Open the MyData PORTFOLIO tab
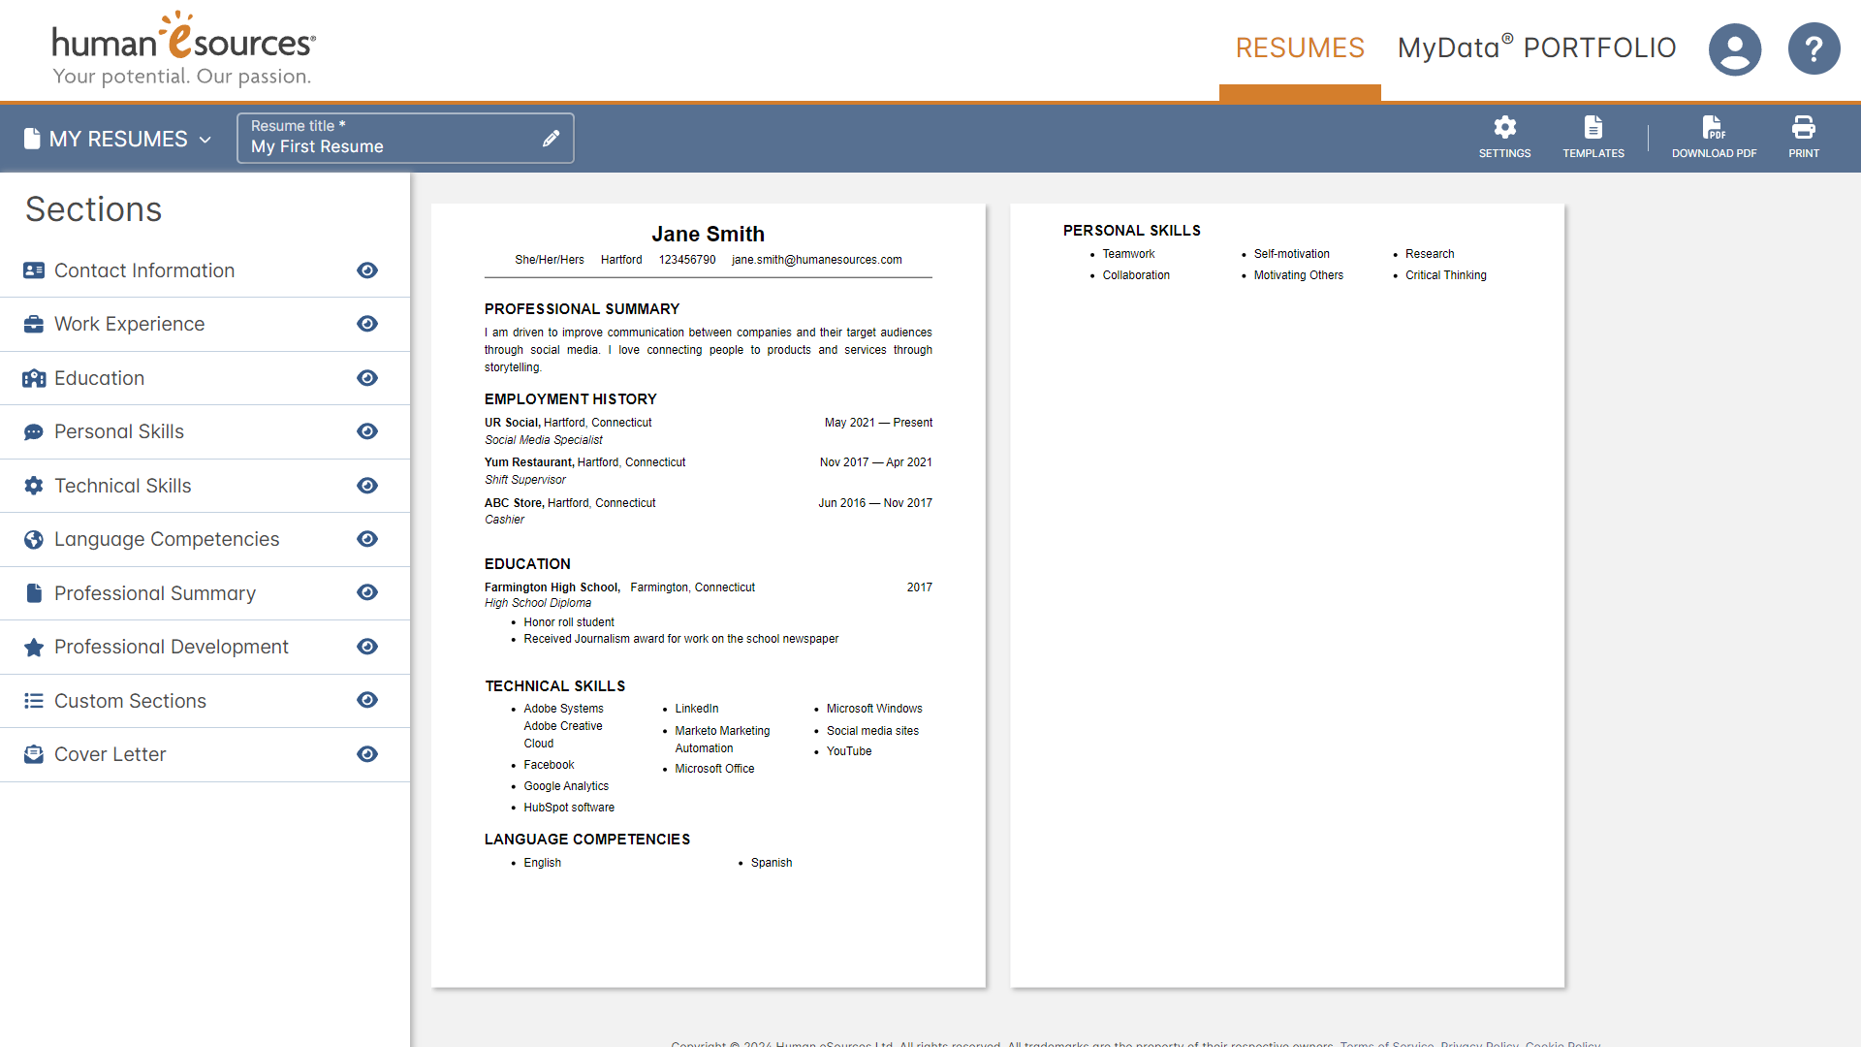Screen dimensions: 1861x1047 click(1536, 48)
